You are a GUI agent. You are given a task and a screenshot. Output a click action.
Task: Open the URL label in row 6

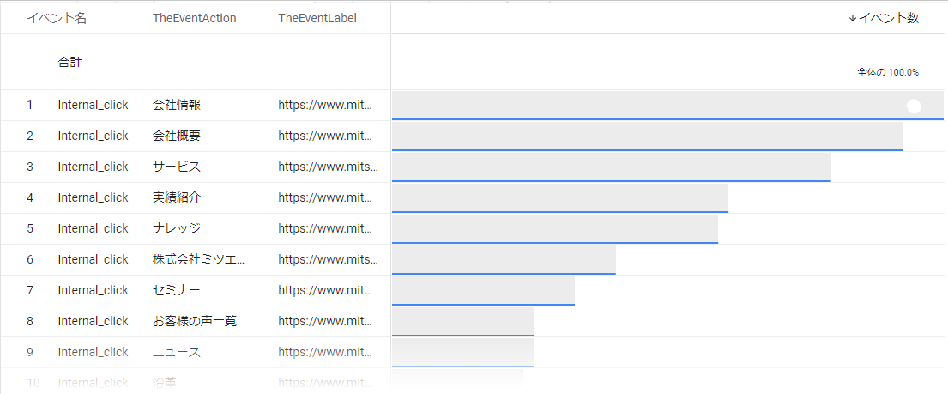pos(329,259)
